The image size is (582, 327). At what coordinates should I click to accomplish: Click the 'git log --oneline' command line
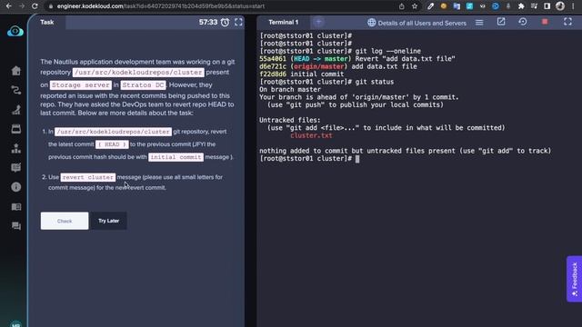pos(388,51)
